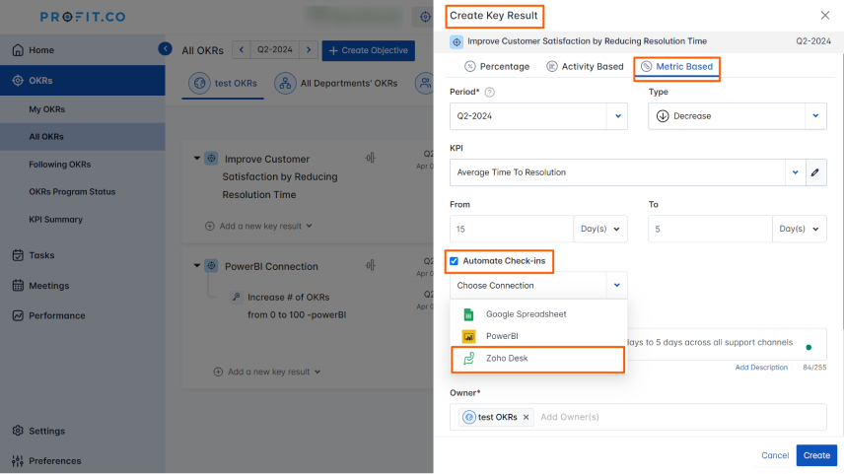844x474 pixels.
Task: Open the All Departments' OKRs tab
Action: pos(336,84)
